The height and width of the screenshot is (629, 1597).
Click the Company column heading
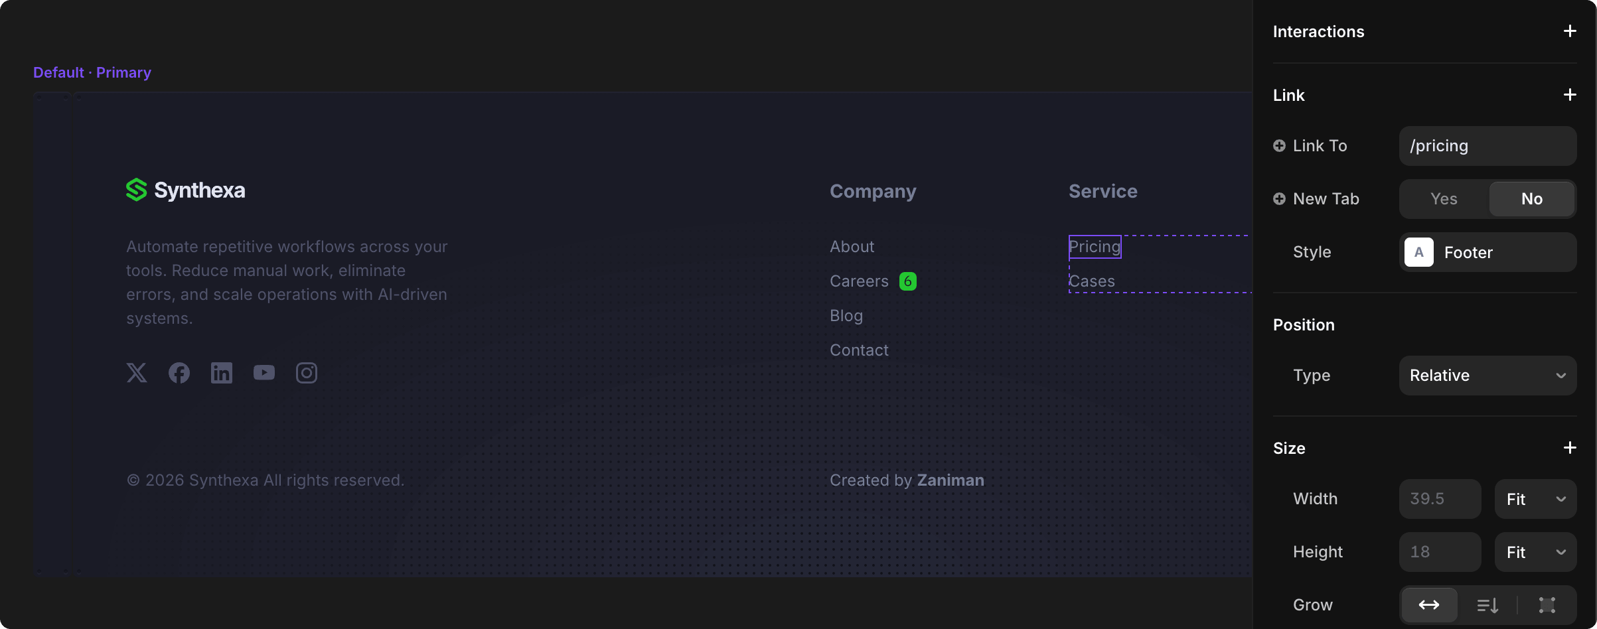pos(873,191)
